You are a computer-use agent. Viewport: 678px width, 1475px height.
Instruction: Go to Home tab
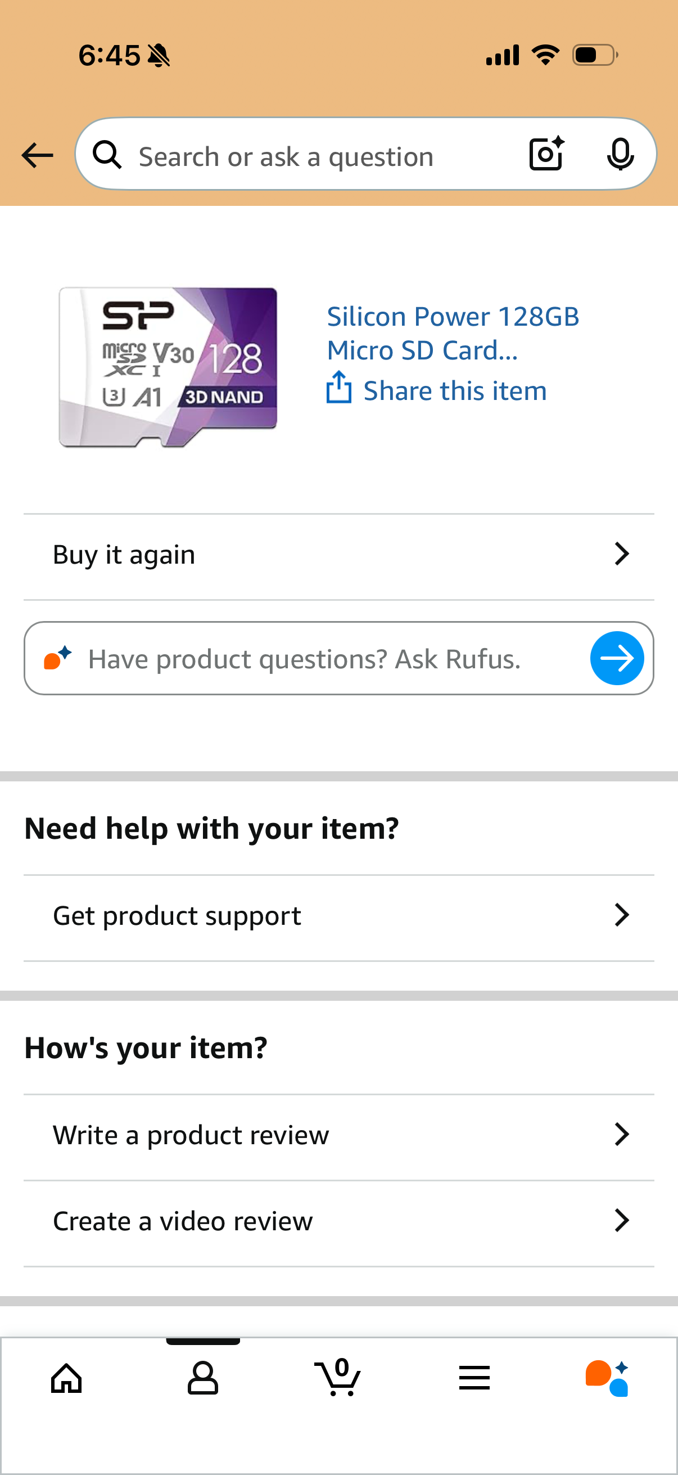click(66, 1378)
